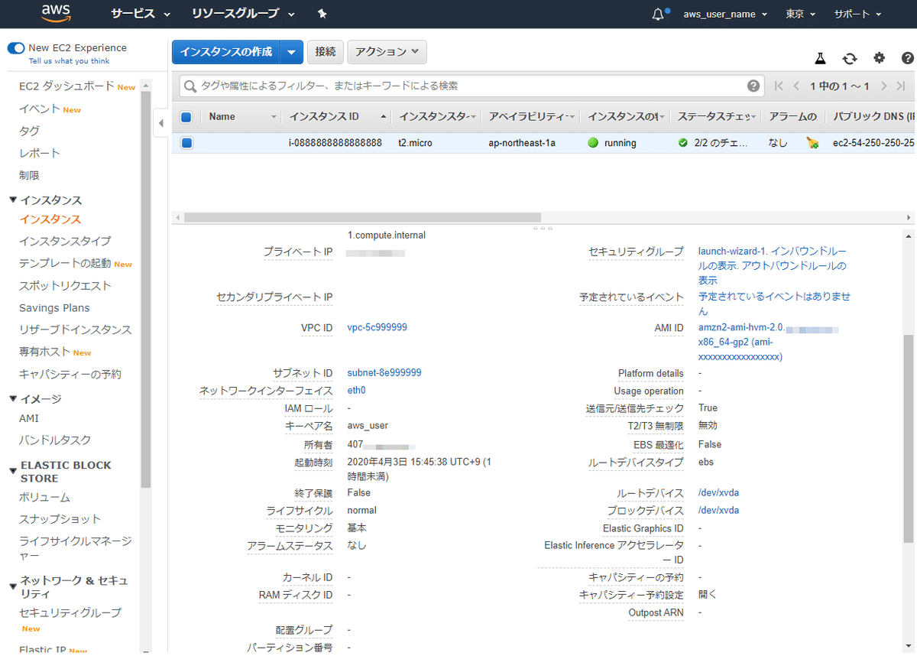
Task: Open the サービス dropdown menu
Action: coord(141,14)
